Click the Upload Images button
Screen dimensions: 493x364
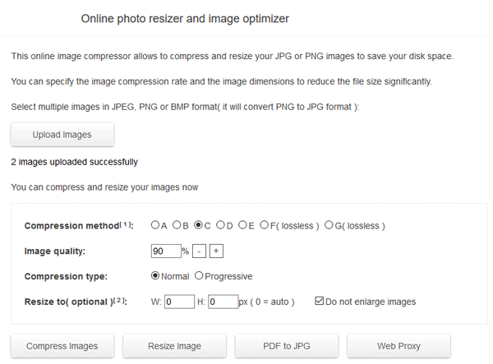tap(62, 135)
